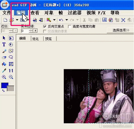Select the Paint Bucket fill tool
The image size is (134, 129).
tap(4, 64)
